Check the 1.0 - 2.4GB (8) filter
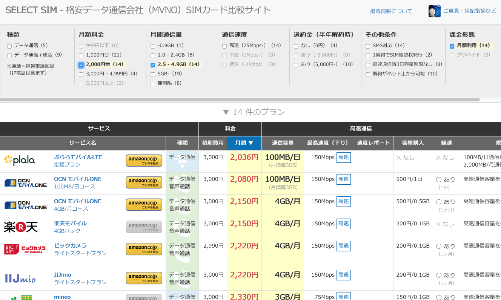 click(x=153, y=55)
